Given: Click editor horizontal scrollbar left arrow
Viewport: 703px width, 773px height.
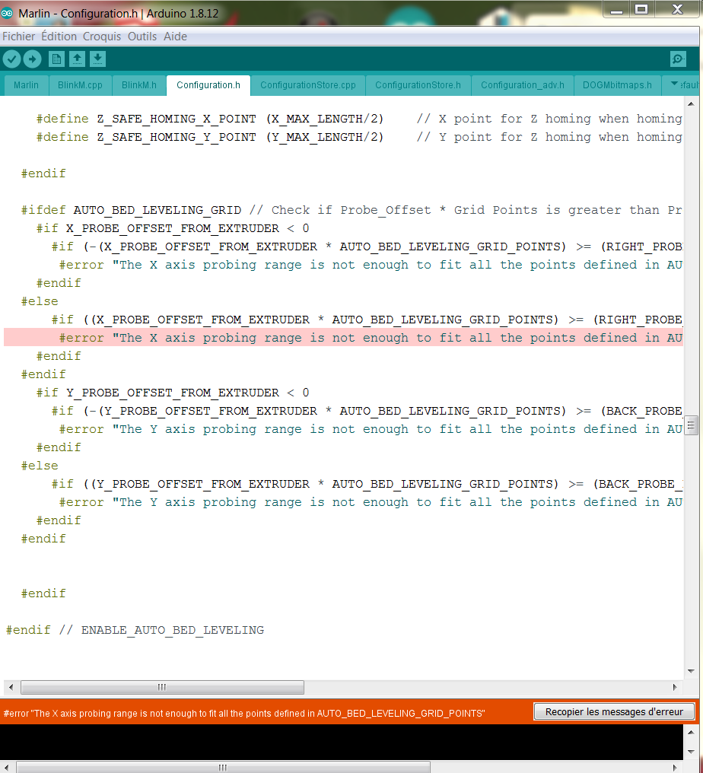Looking at the screenshot, I should (x=11, y=687).
